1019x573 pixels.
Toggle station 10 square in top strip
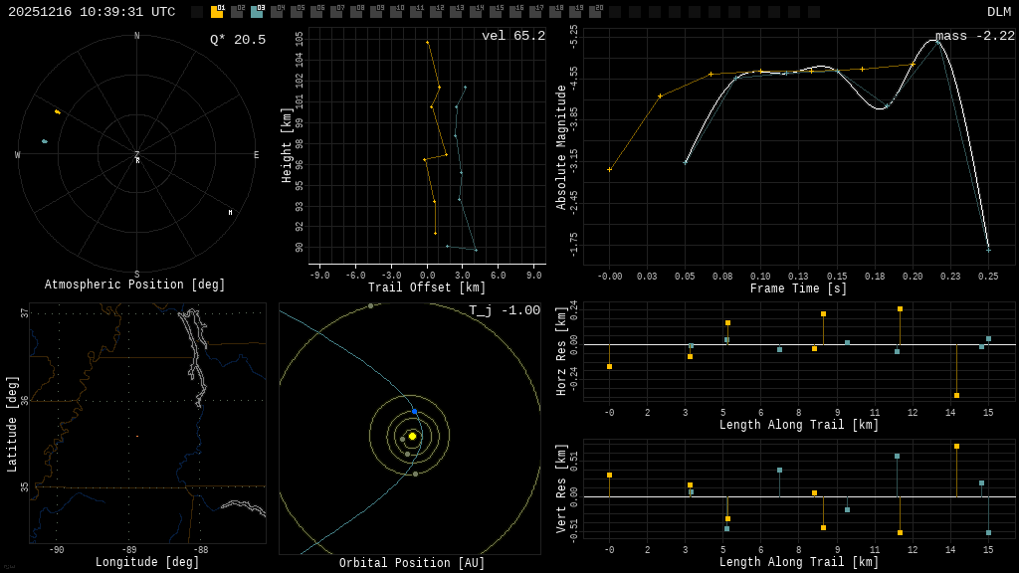click(x=396, y=12)
